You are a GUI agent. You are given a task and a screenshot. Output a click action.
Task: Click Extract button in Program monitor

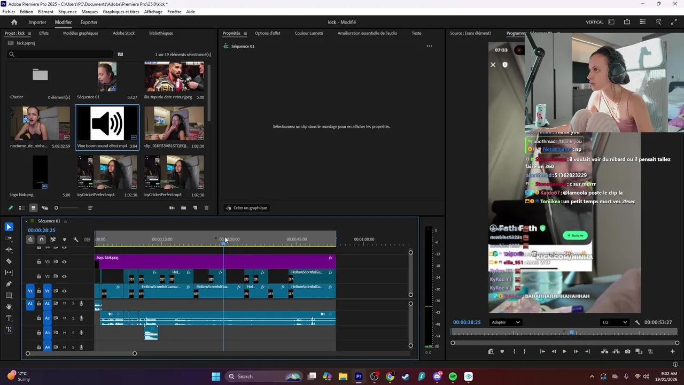click(616, 351)
